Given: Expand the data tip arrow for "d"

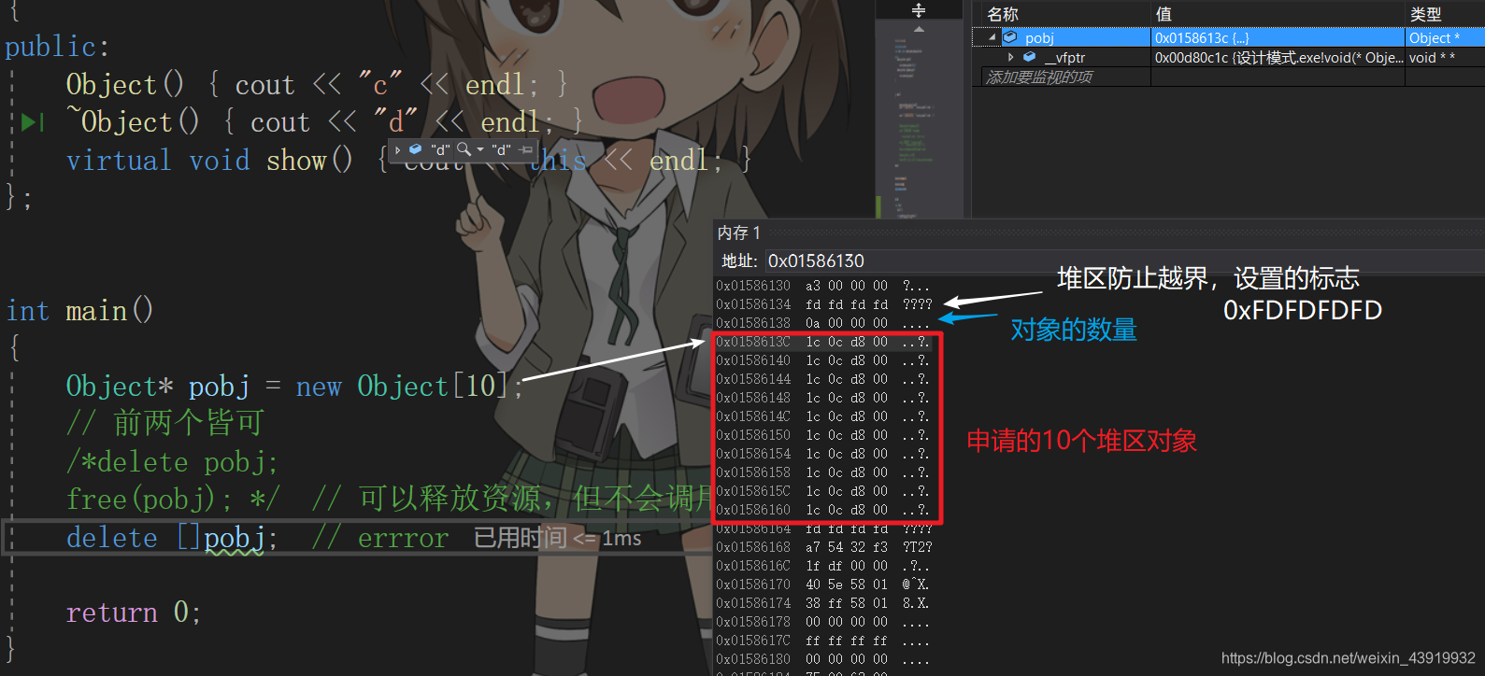Looking at the screenshot, I should click(398, 149).
